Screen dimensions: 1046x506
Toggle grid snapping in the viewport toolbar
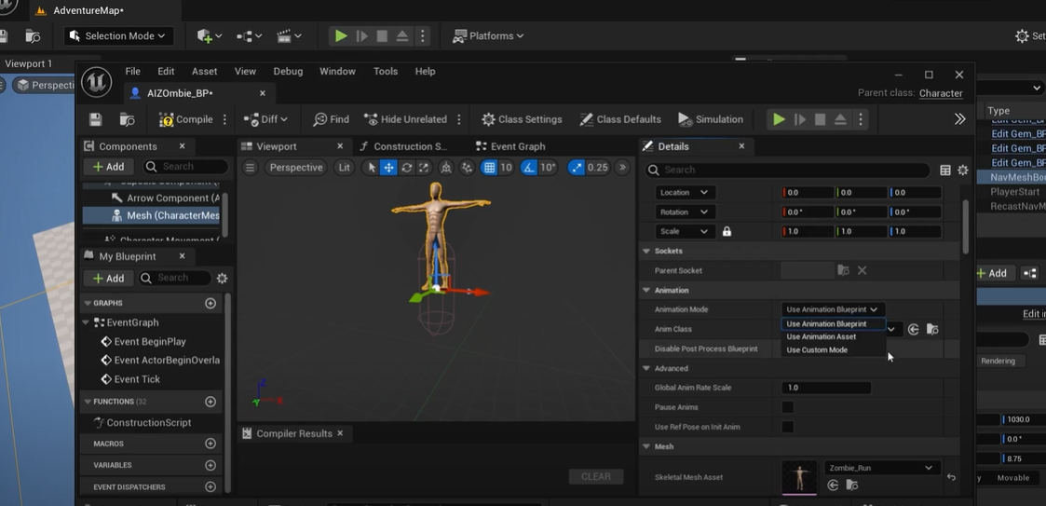click(489, 168)
